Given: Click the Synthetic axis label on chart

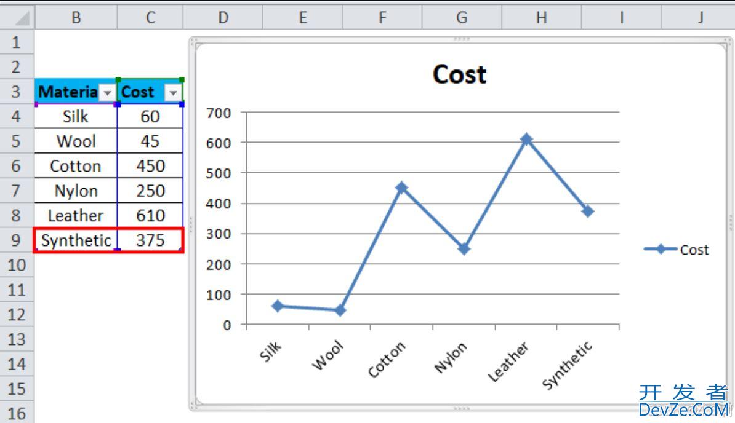Looking at the screenshot, I should tap(568, 365).
